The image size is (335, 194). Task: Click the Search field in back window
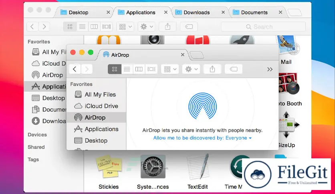263,27
